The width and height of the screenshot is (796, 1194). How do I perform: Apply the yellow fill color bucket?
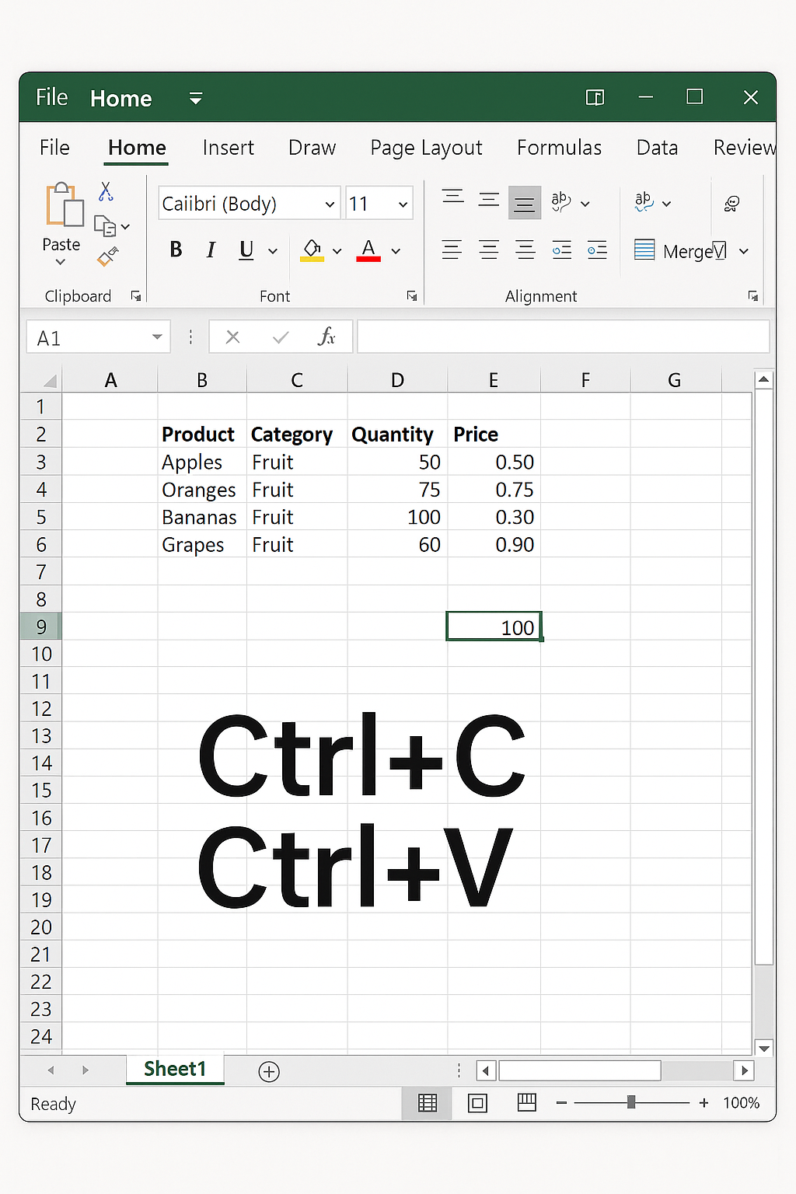click(312, 250)
